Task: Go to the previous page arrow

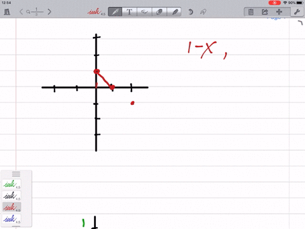Action: click(21, 11)
